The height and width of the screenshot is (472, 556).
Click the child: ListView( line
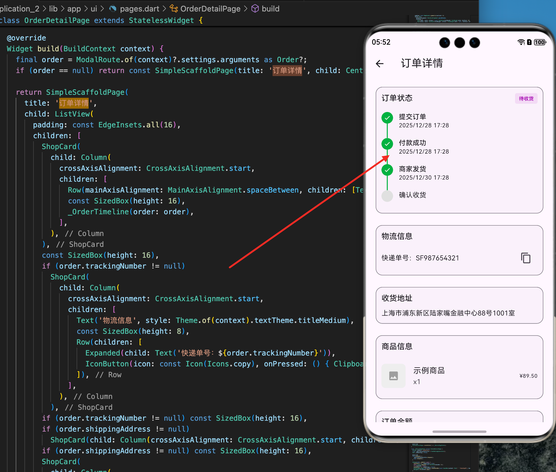(x=59, y=114)
